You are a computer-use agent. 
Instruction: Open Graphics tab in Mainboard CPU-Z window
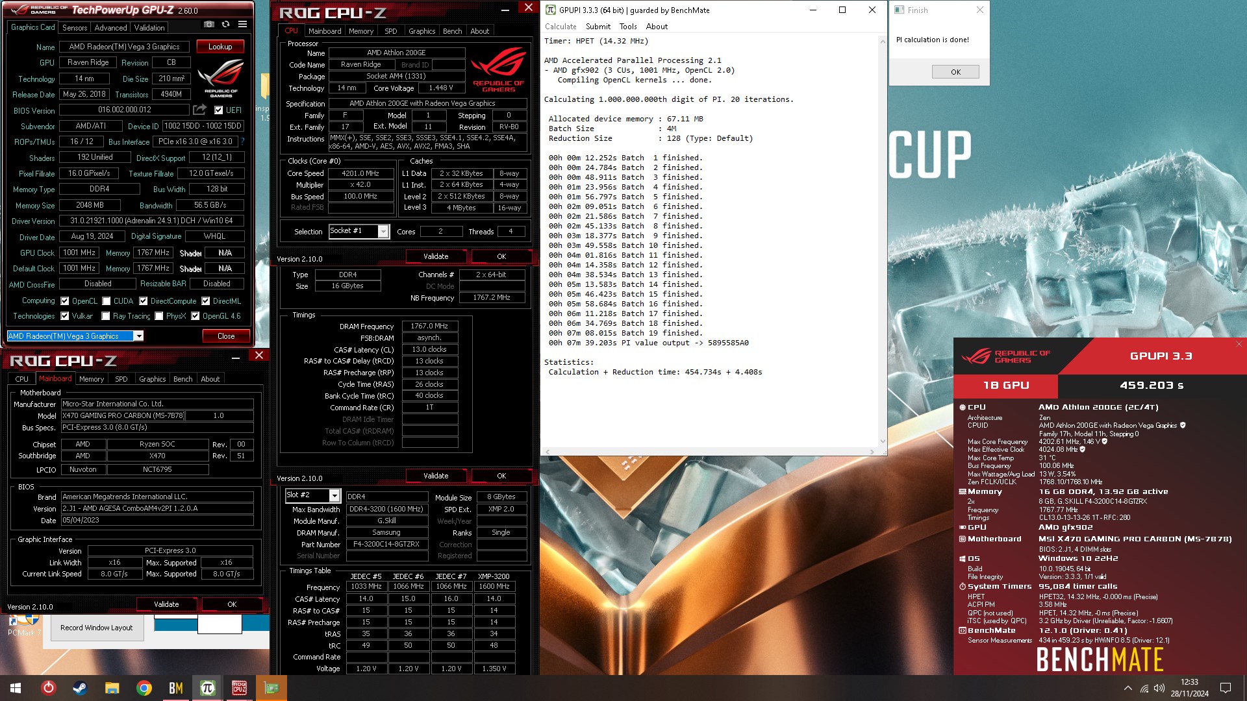(x=152, y=379)
